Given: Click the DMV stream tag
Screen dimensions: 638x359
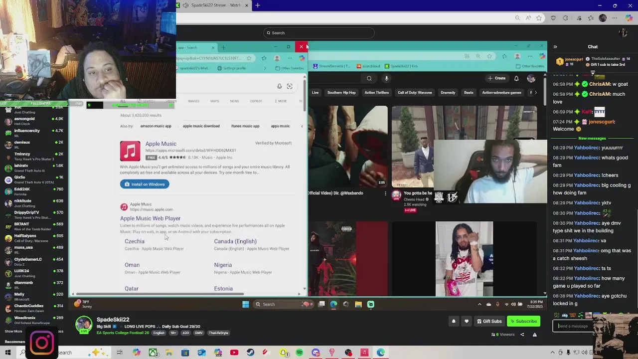Looking at the screenshot, I should click(x=199, y=333).
